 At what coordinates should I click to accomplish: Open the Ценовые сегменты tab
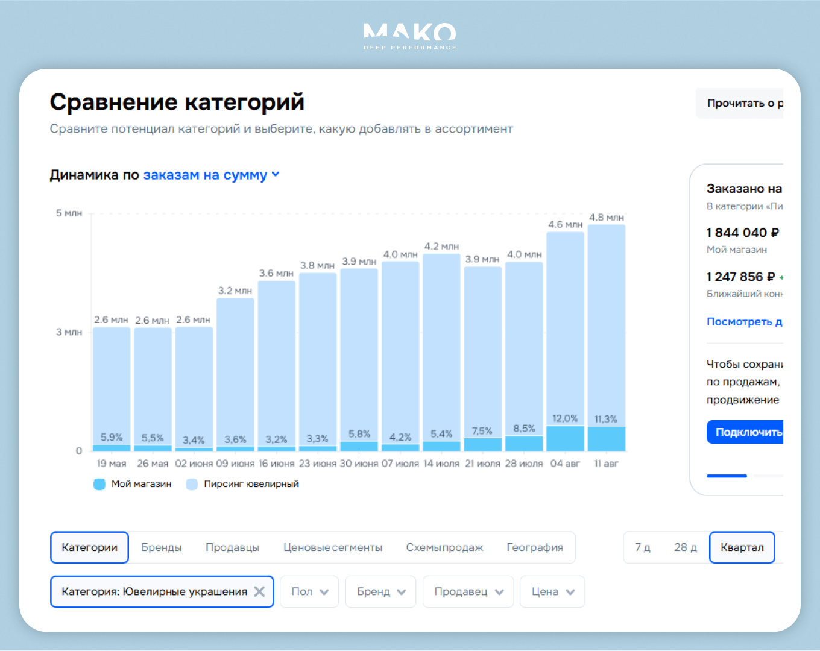point(333,547)
